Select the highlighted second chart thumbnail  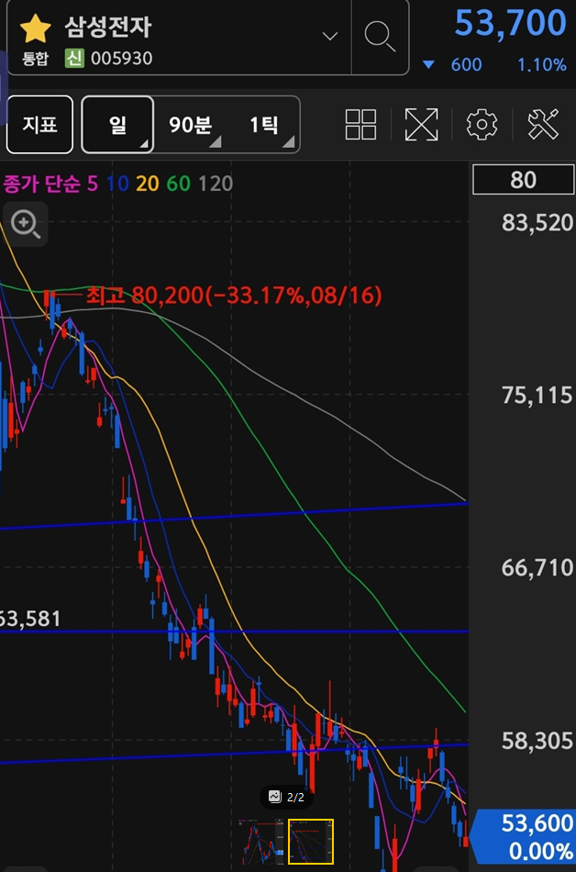pos(311,842)
